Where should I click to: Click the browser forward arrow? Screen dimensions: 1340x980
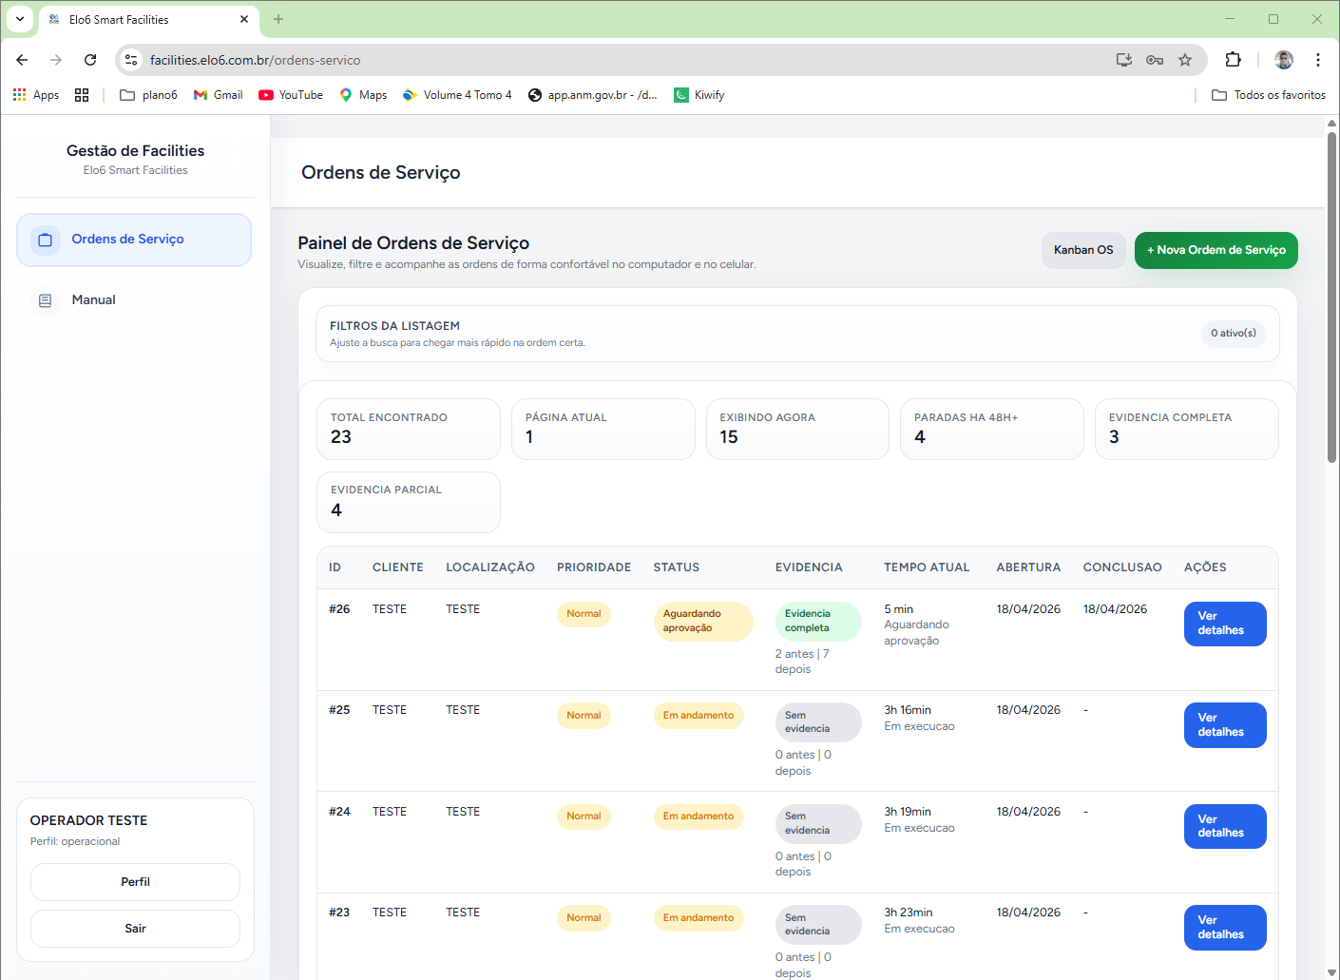pos(56,60)
